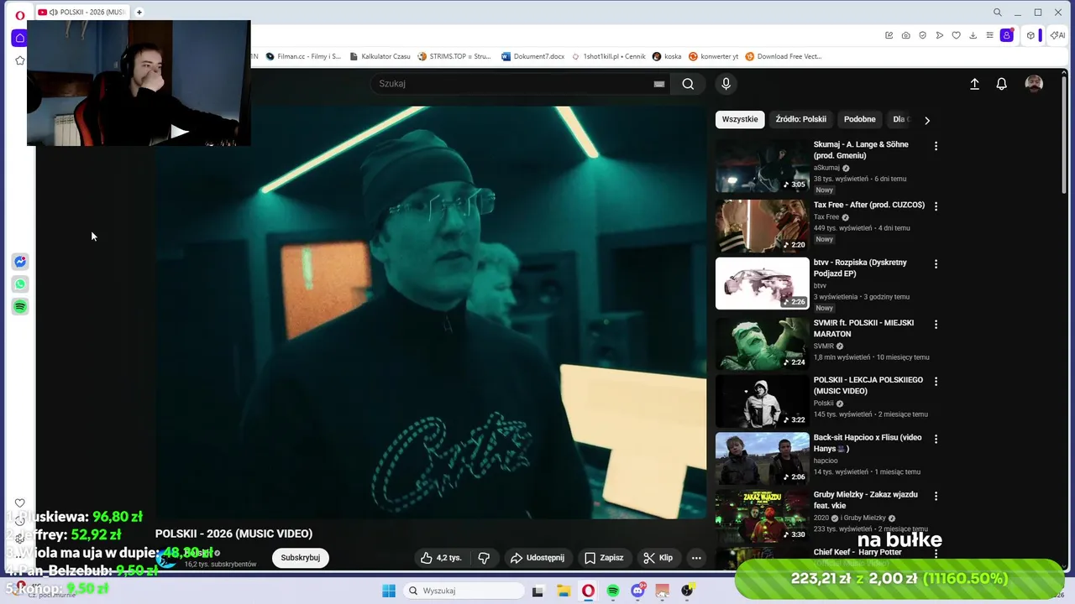Click the Udostępnij share button

[x=537, y=558]
